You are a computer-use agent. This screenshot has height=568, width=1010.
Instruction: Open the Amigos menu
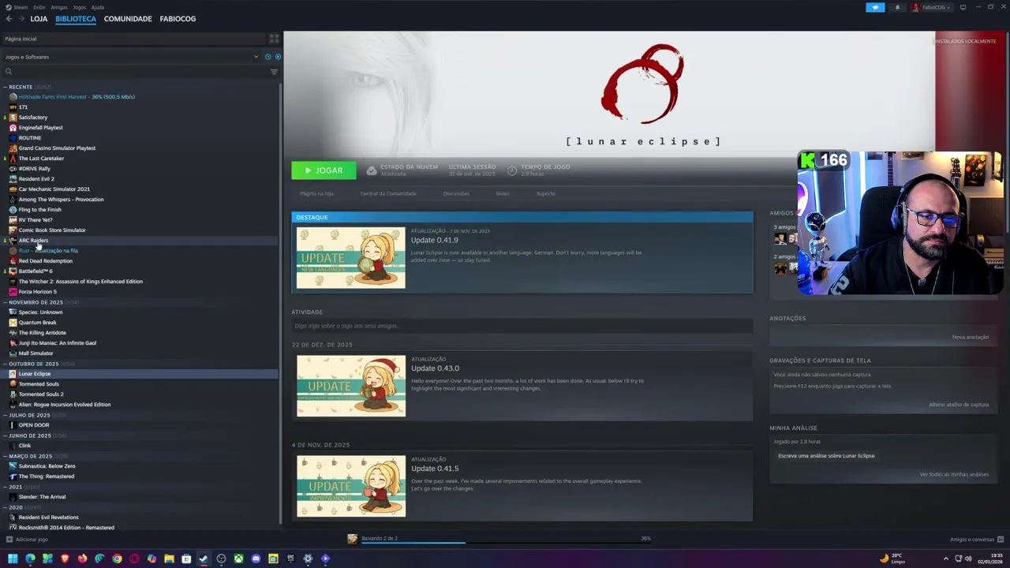click(x=59, y=7)
